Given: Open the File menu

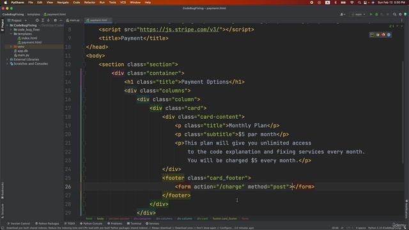Looking at the screenshot, I should (x=31, y=3).
